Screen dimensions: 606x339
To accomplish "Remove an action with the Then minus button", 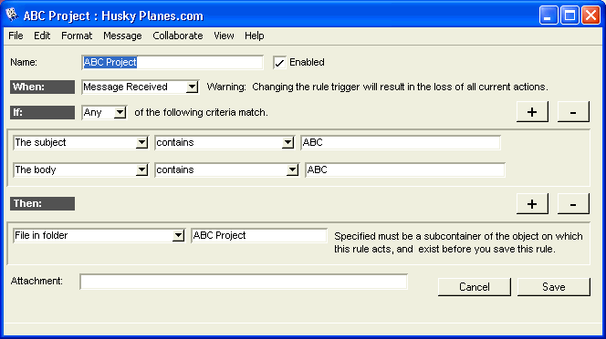I will pyautogui.click(x=573, y=203).
